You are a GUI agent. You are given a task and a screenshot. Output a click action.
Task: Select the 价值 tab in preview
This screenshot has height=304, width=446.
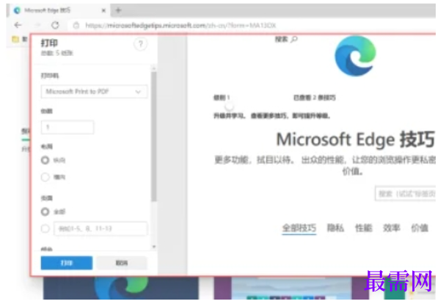pos(420,228)
